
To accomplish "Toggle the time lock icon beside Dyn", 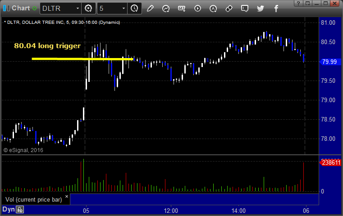I will tap(20, 210).
